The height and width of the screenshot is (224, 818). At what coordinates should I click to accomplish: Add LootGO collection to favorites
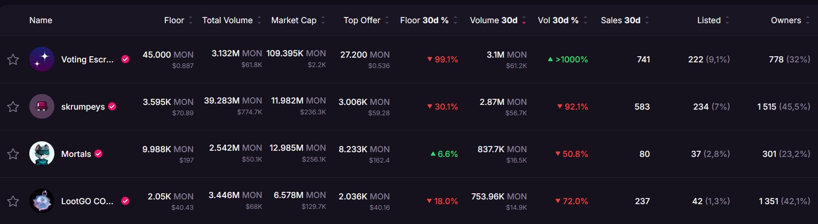pos(13,201)
